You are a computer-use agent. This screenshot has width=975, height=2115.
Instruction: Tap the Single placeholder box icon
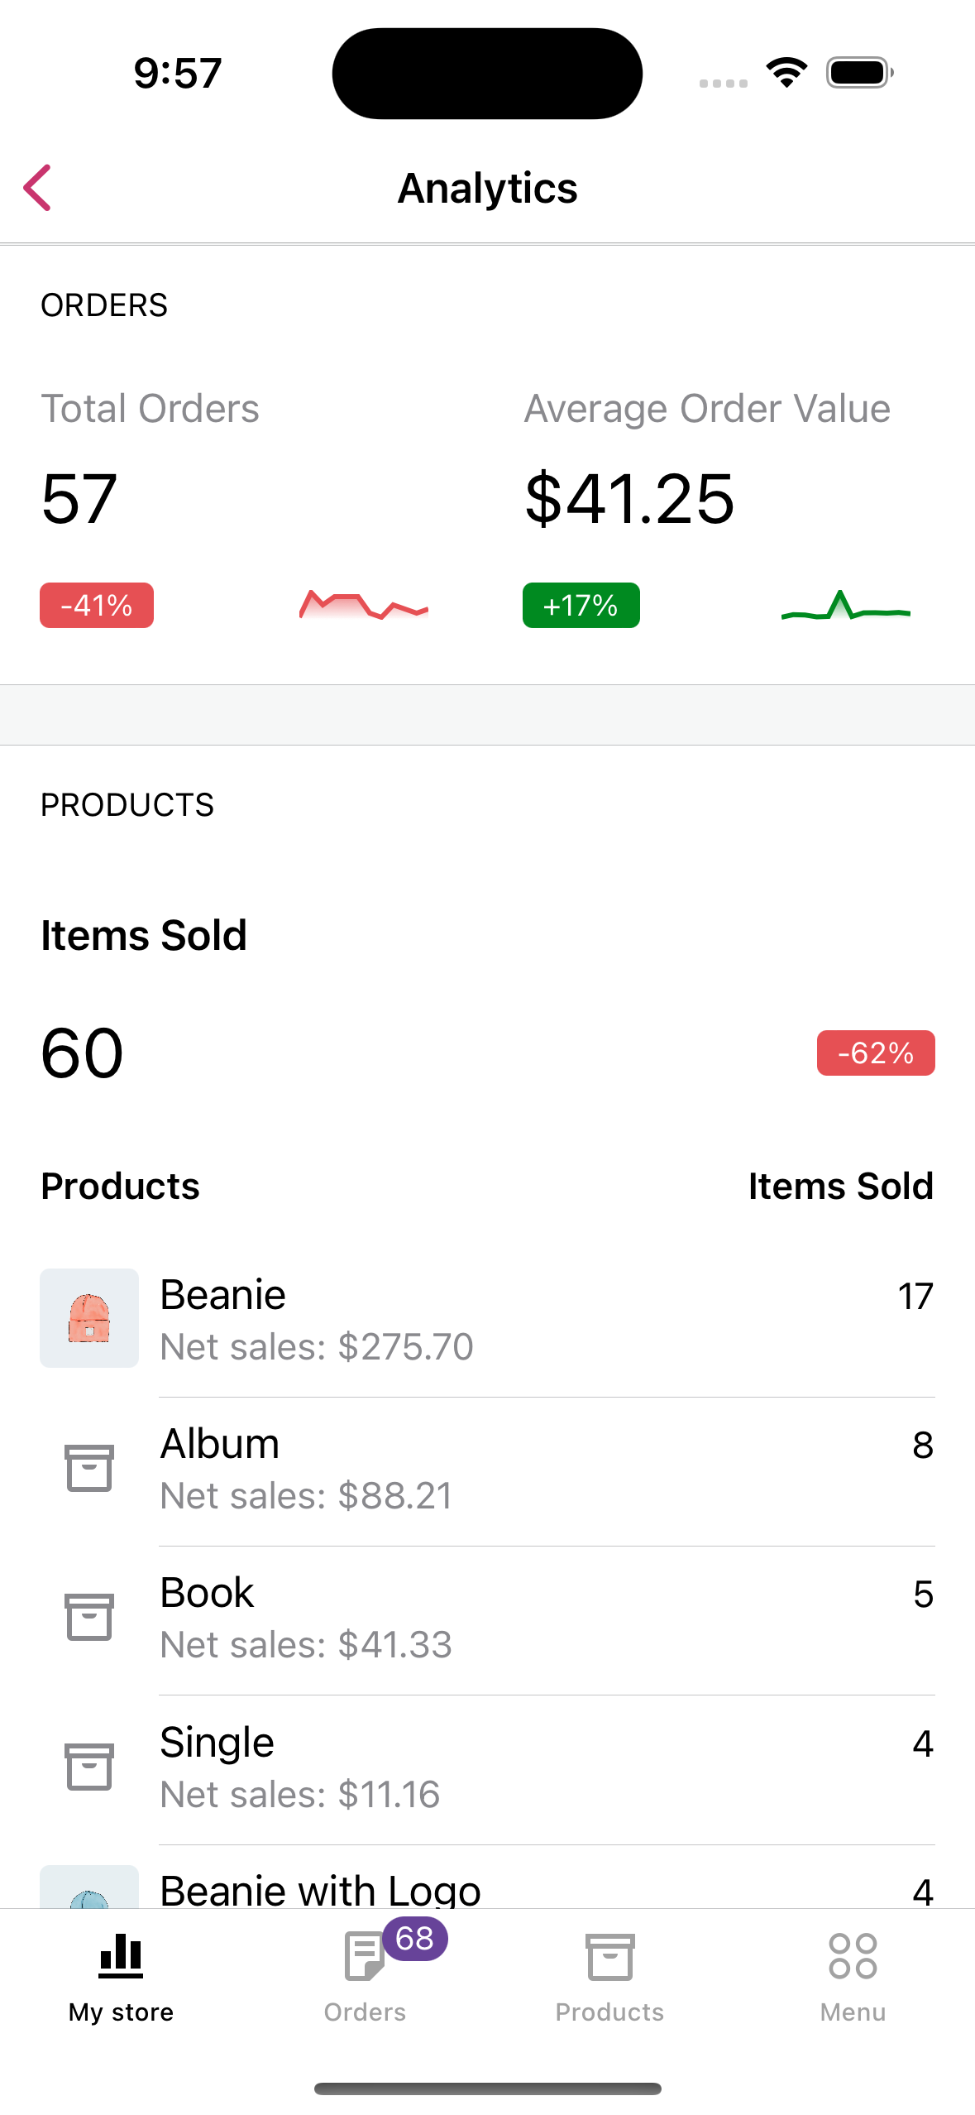(x=89, y=1767)
